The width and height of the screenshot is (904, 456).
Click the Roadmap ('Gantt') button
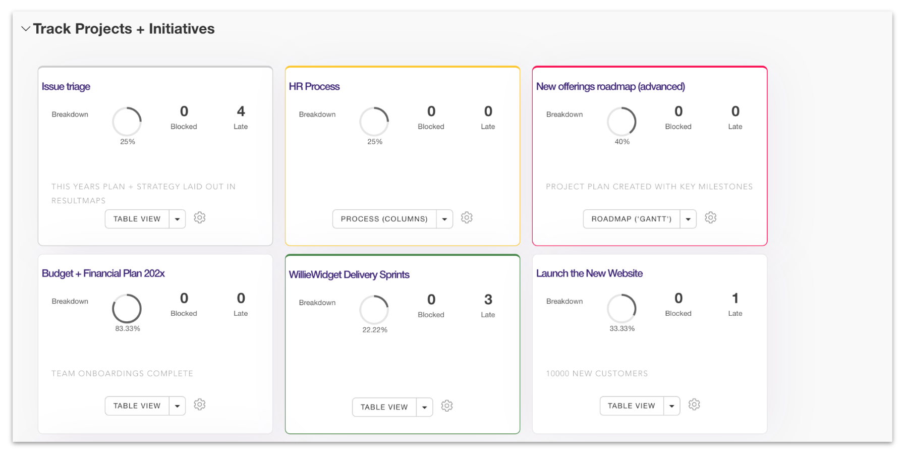tap(631, 219)
